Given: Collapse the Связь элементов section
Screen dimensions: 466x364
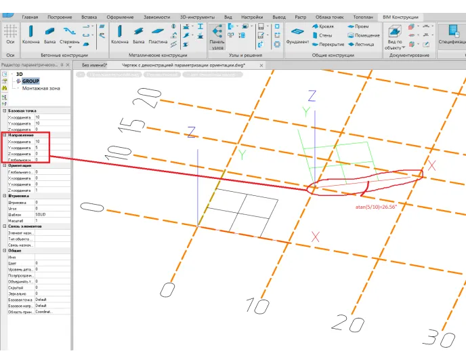Looking at the screenshot, I should click(5, 226).
